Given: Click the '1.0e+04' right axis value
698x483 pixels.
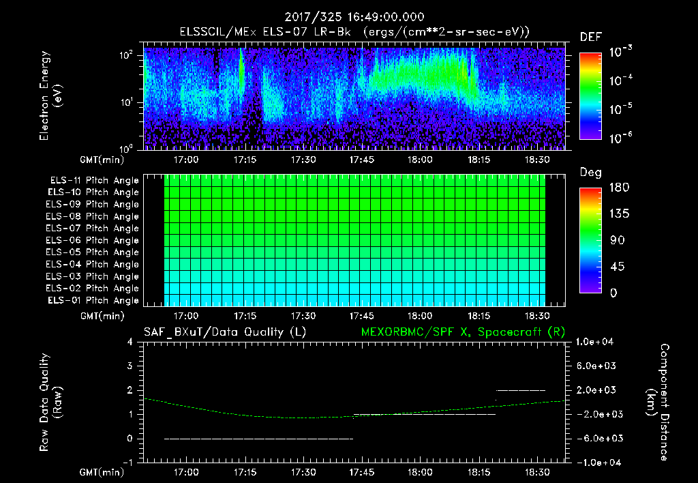Looking at the screenshot, I should [x=594, y=342].
